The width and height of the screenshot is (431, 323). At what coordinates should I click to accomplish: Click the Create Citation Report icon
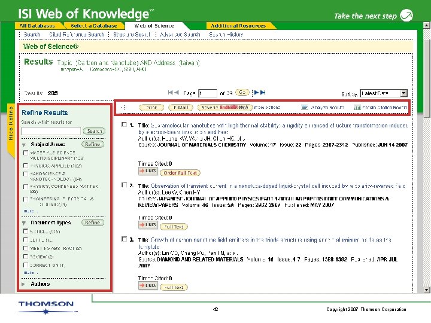(x=357, y=108)
